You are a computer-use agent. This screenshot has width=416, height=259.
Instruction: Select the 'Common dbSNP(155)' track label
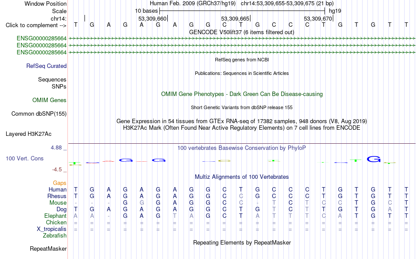(39, 114)
